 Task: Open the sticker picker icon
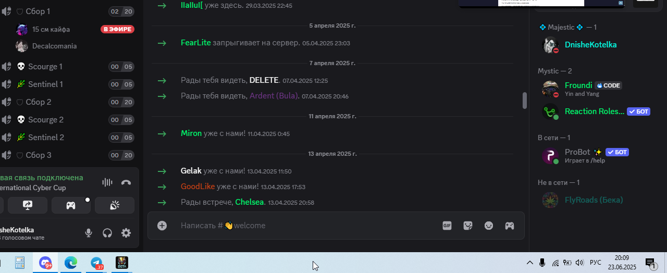468,226
